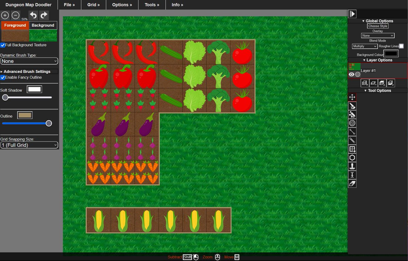The height and width of the screenshot is (261, 408).
Task: Click the Soft Shadow white colour swatch
Action: [x=34, y=89]
